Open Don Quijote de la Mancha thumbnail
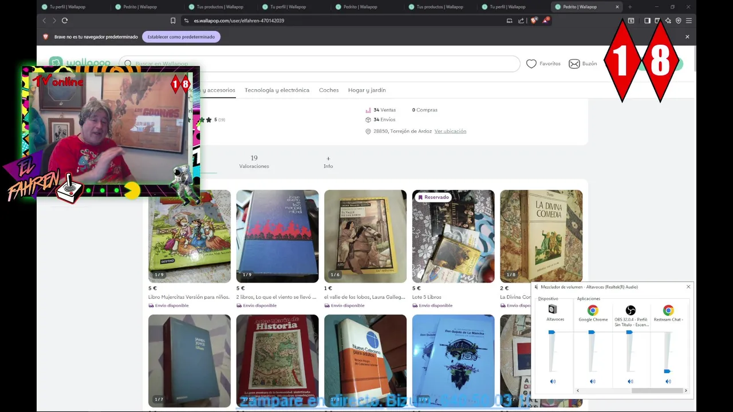Viewport: 733px width, 412px height. coord(453,360)
